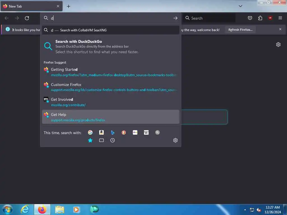Open the uBlock Origin extension
The width and height of the screenshot is (287, 215).
[270, 18]
